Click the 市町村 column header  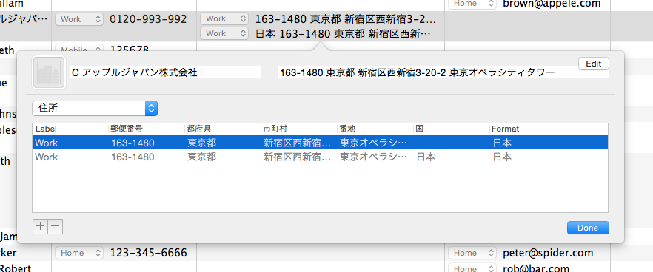pos(299,129)
